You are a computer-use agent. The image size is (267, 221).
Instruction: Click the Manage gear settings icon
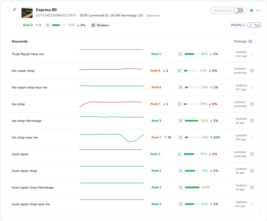click(x=250, y=41)
